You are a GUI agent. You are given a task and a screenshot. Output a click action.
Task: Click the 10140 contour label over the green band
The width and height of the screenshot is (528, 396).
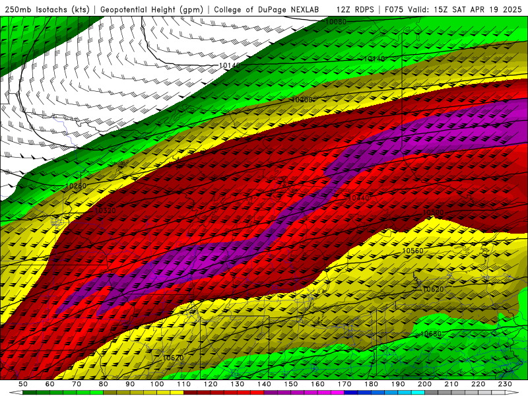[374, 59]
